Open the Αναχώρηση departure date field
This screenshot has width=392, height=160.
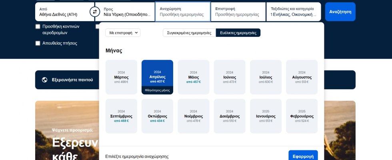pyautogui.click(x=183, y=12)
